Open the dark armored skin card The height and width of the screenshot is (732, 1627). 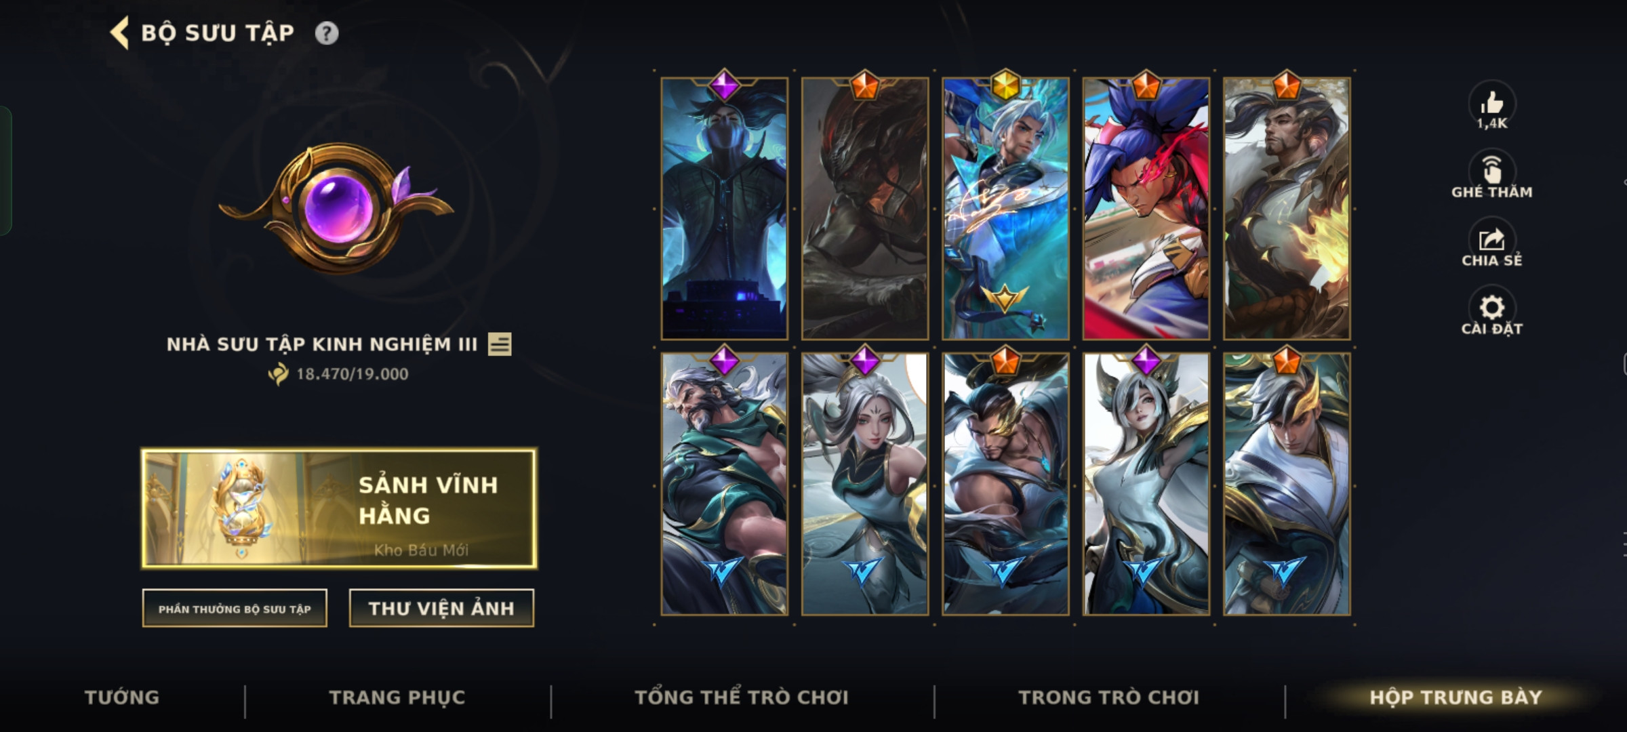pyautogui.click(x=865, y=208)
